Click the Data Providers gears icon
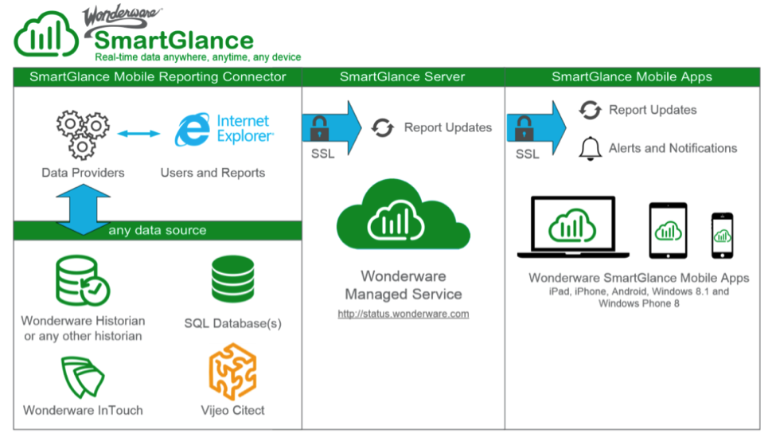776x445 pixels. pyautogui.click(x=82, y=134)
